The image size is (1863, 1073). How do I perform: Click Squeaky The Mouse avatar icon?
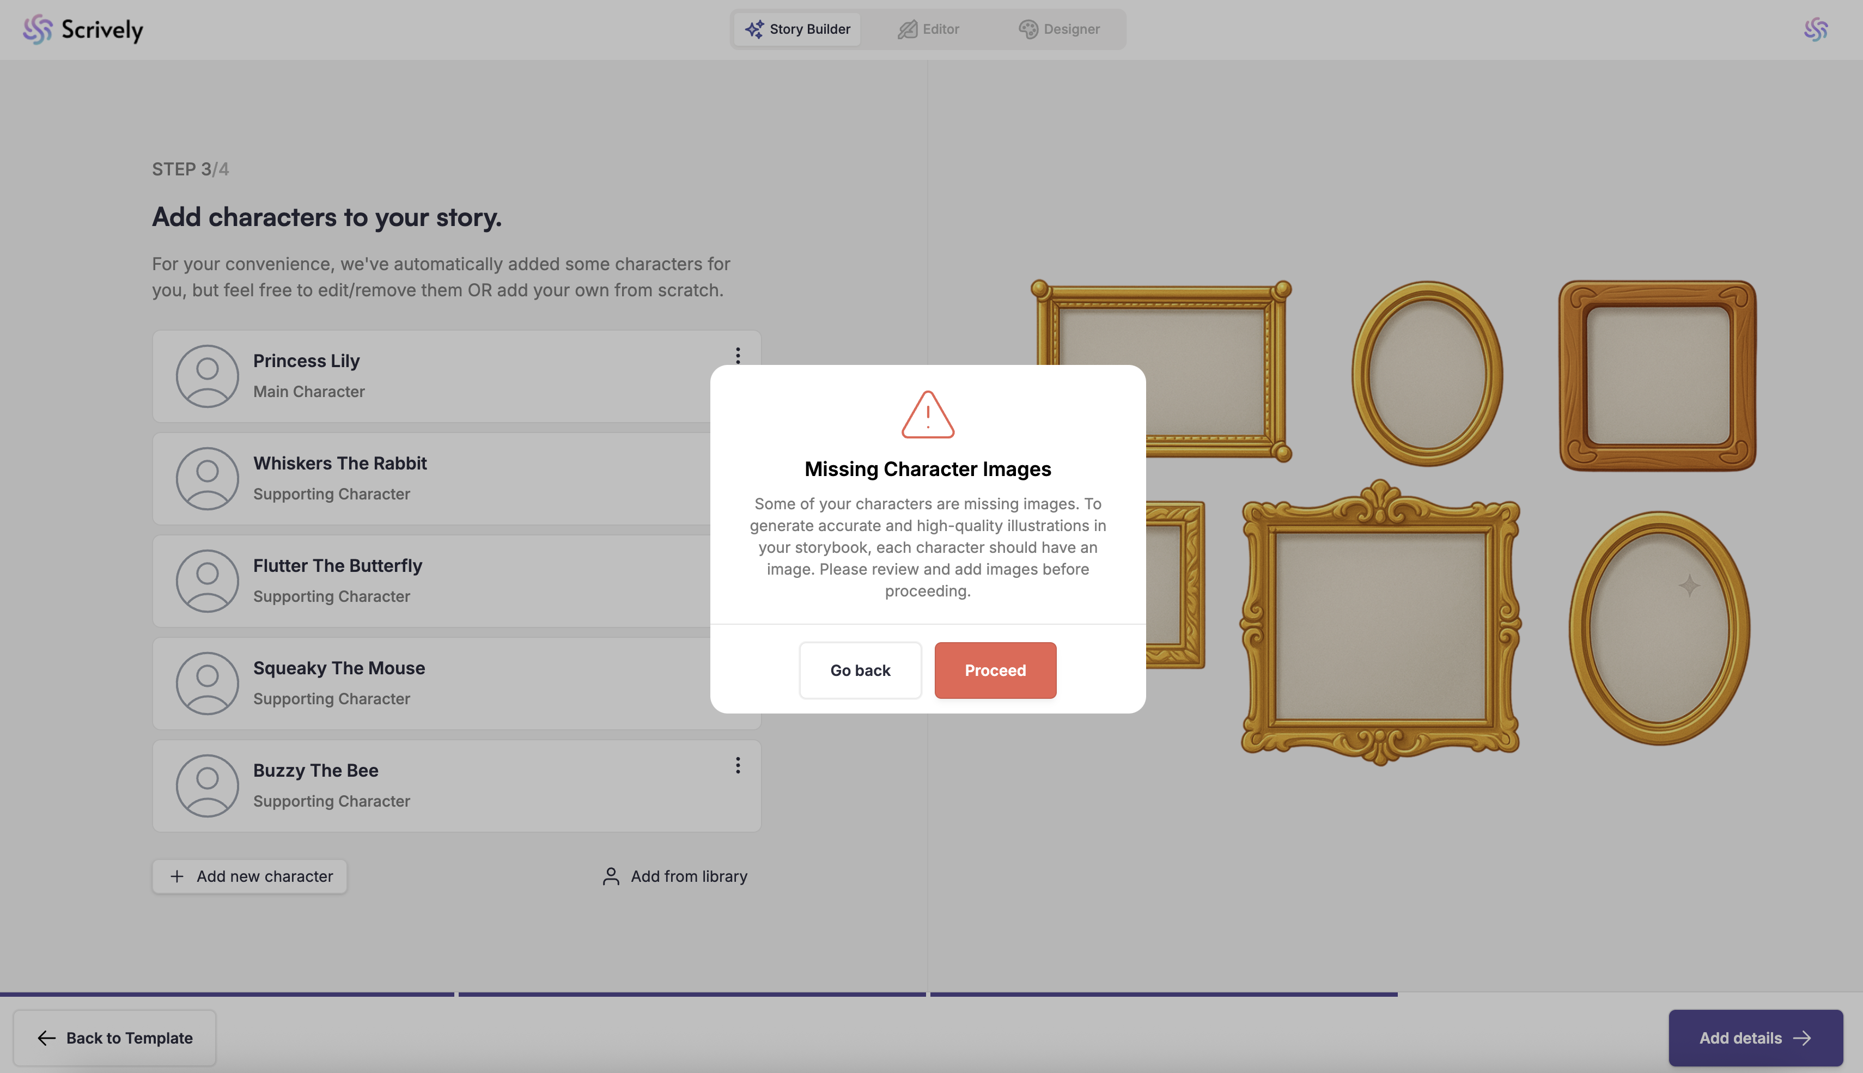[x=207, y=683]
